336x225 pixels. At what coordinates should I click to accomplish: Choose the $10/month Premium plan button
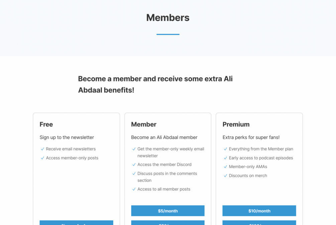259,211
